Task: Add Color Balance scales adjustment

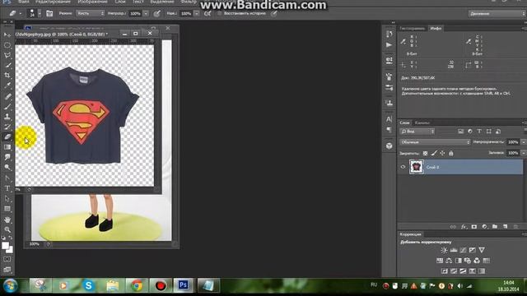Action: pyautogui.click(x=449, y=261)
